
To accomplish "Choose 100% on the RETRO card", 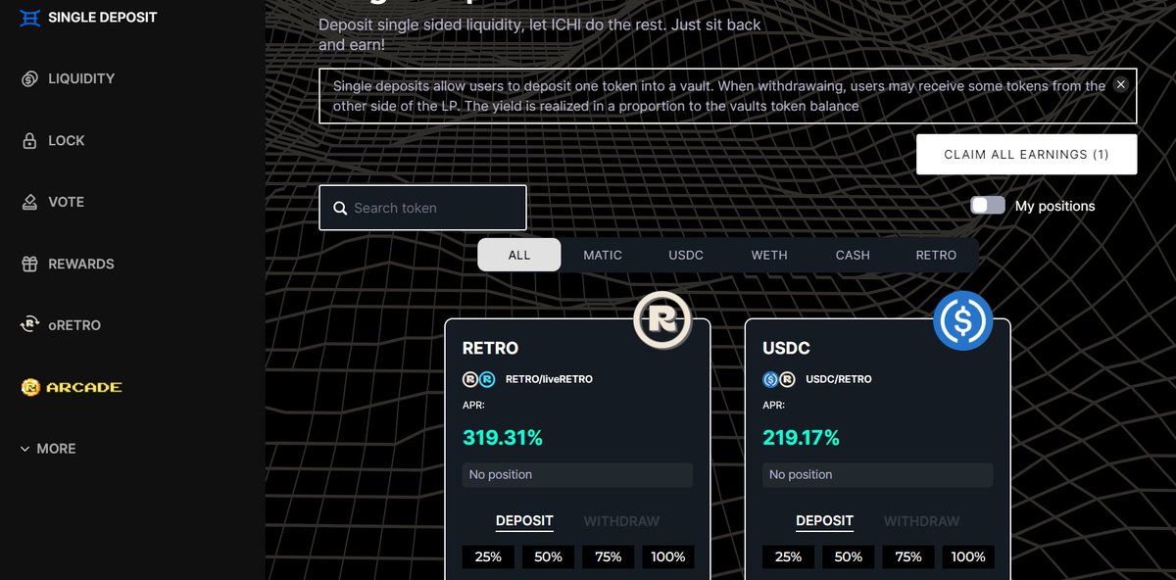I will point(667,556).
